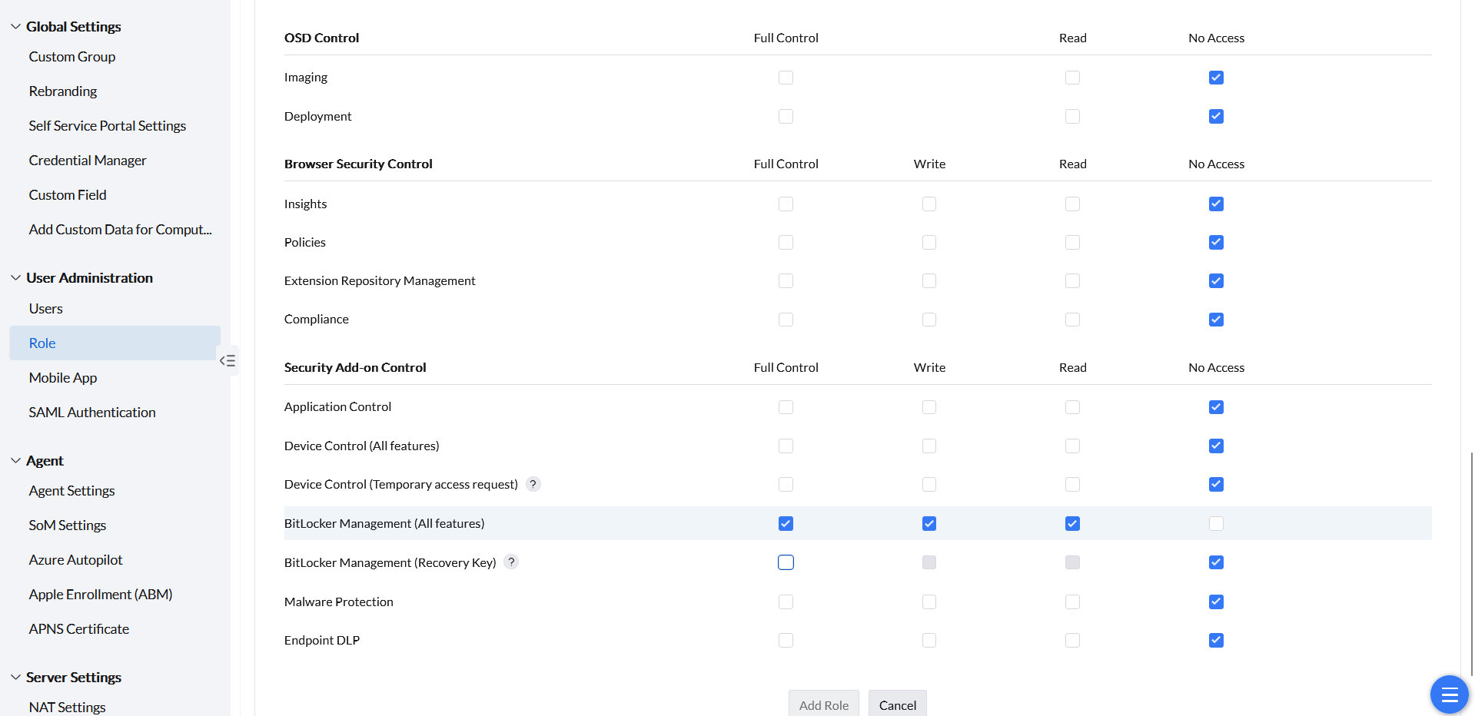Enable Write for Browser Security Policies
Viewport: 1475px width, 716px height.
[x=929, y=243]
